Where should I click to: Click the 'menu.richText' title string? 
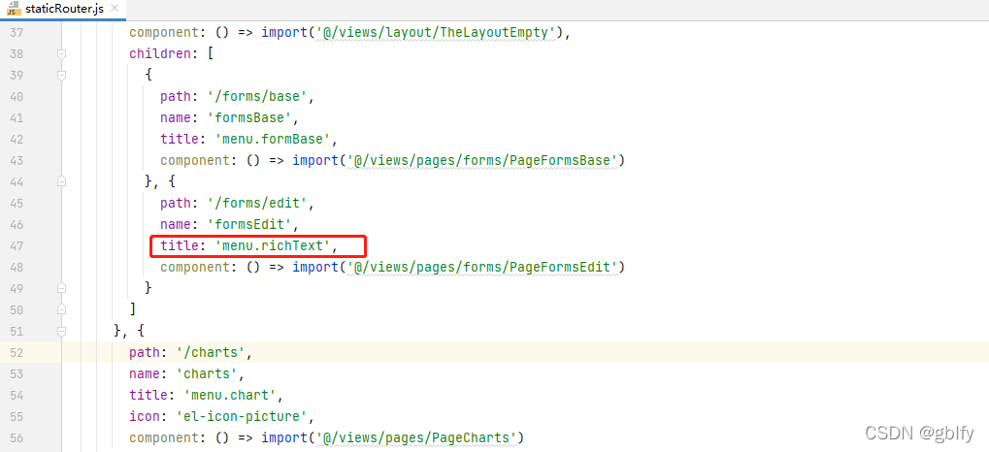coord(271,245)
